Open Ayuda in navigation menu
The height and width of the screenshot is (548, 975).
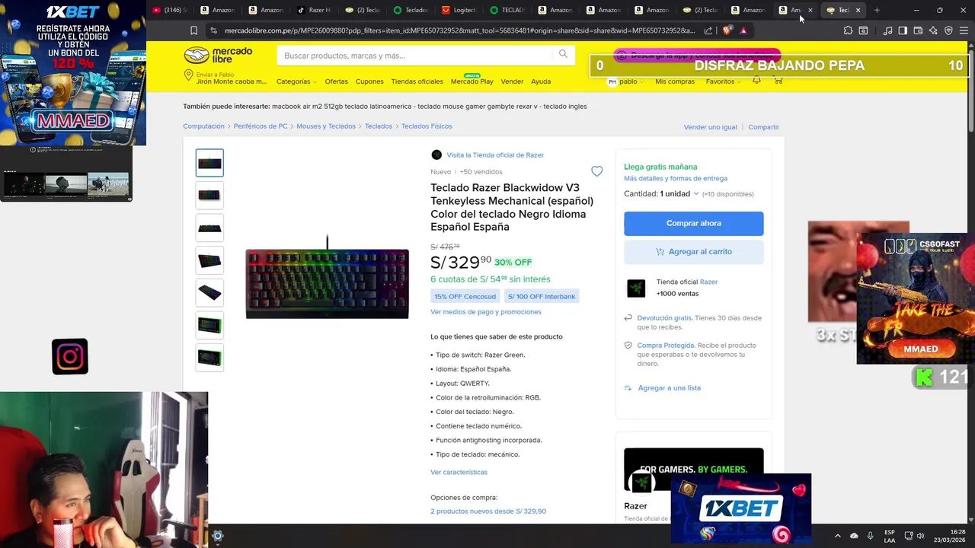click(541, 81)
